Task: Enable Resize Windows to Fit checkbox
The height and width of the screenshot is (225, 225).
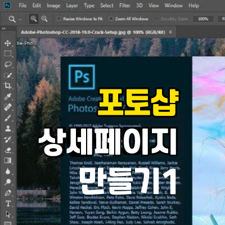Action: point(59,19)
